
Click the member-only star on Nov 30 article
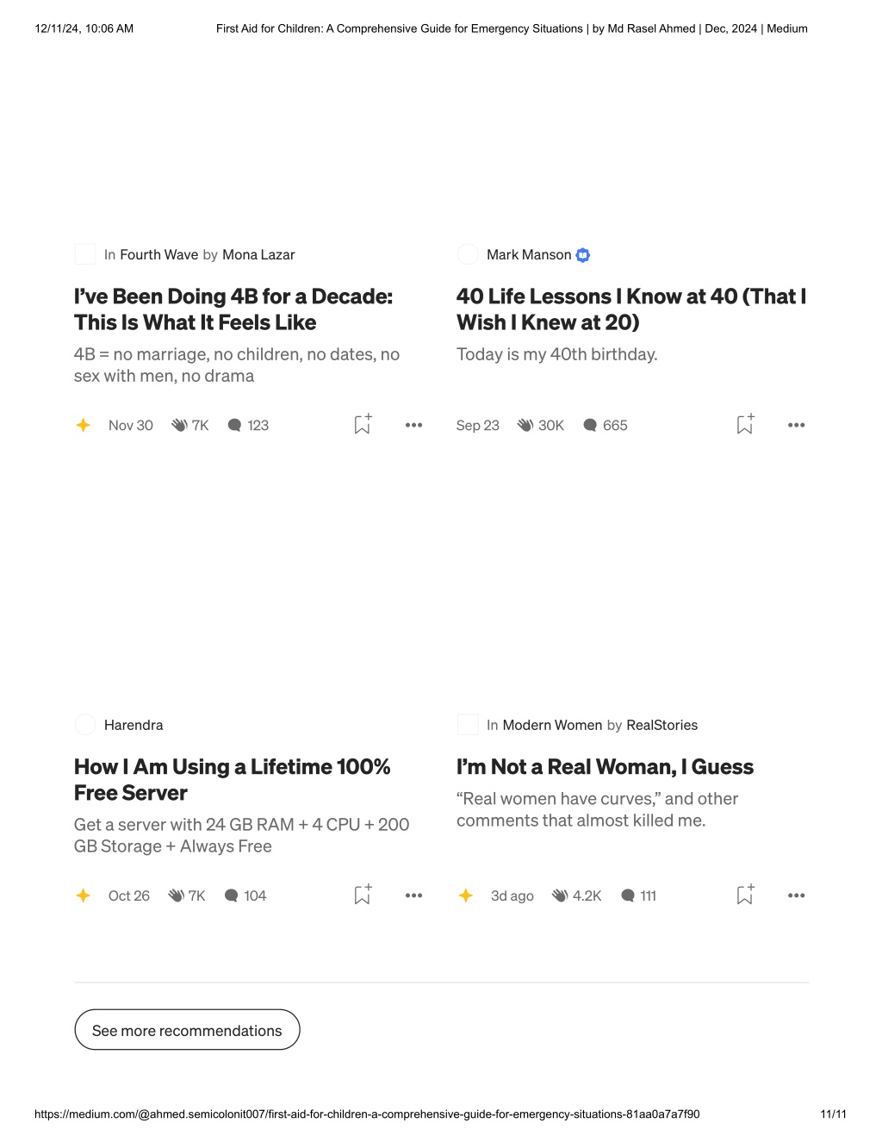[84, 425]
